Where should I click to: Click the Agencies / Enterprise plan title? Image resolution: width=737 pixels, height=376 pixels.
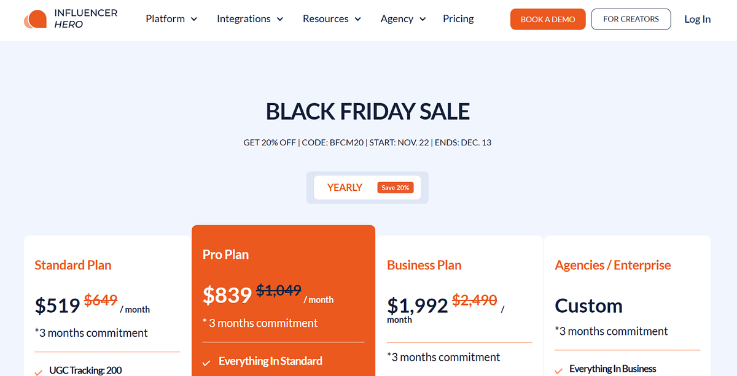612,265
